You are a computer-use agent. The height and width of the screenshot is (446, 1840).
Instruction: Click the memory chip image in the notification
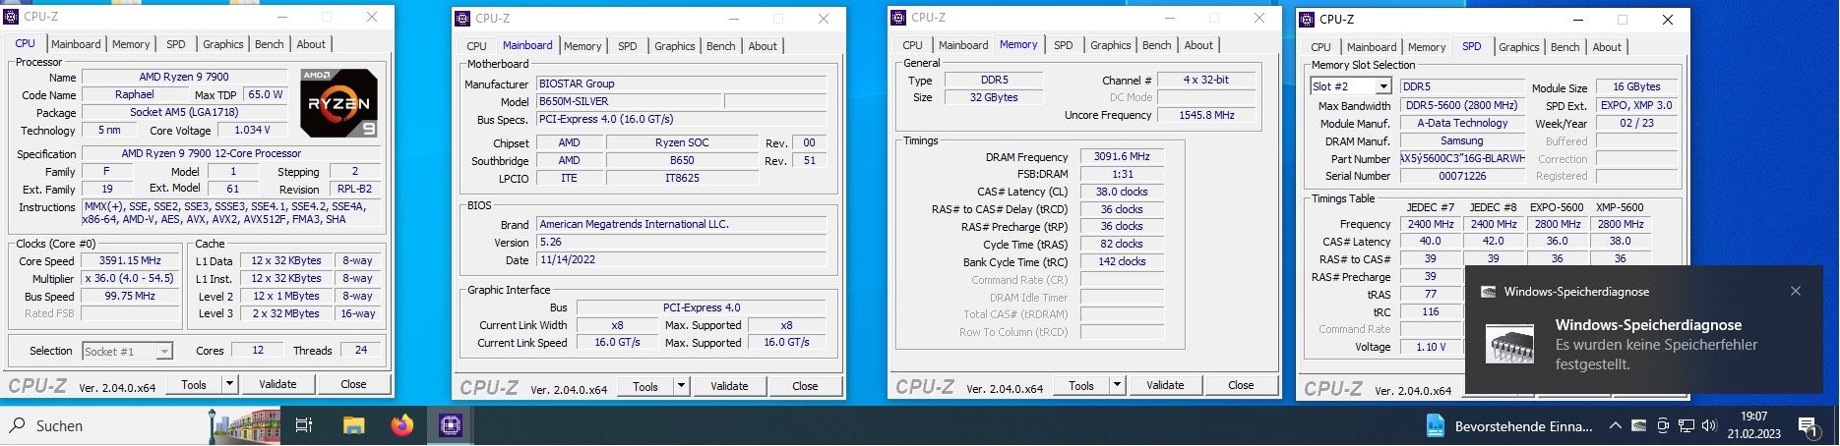[x=1510, y=344]
